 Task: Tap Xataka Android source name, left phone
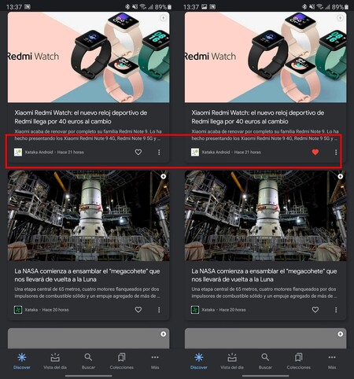coord(39,152)
